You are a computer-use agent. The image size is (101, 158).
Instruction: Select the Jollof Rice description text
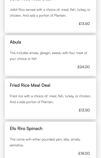[50, 13]
